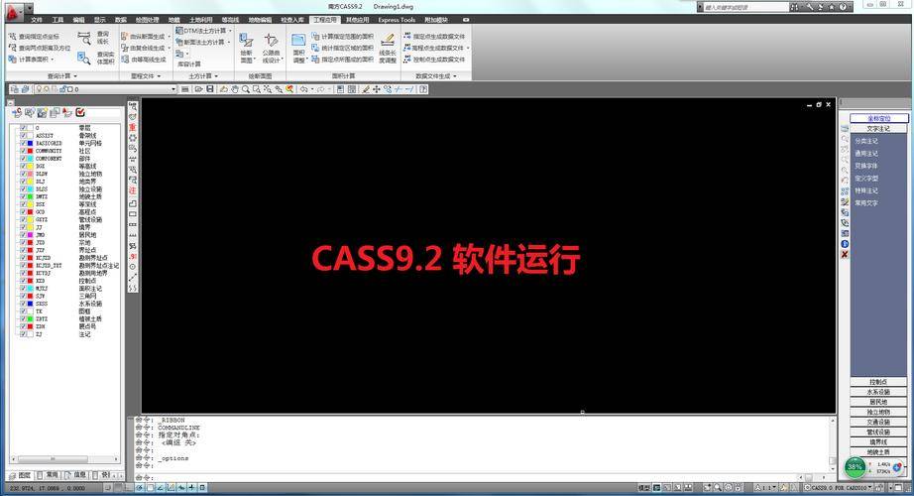The image size is (914, 496).
Task: Toggle the DGX layer checkbox
Action: pyautogui.click(x=24, y=167)
